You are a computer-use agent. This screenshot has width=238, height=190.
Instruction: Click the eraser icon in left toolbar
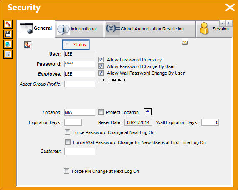pyautogui.click(x=8, y=24)
